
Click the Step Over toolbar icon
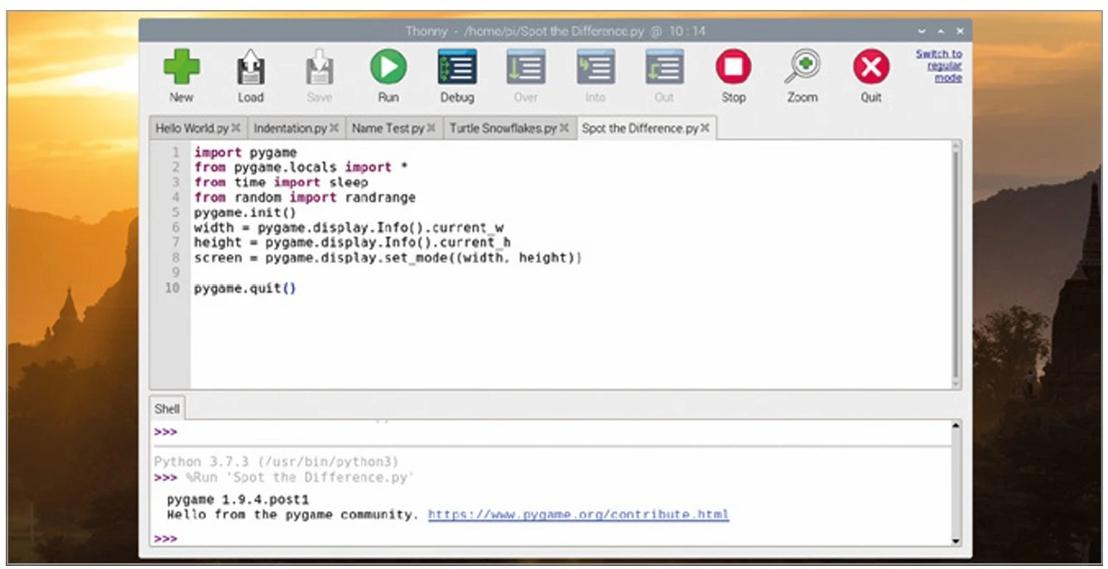pos(526,68)
